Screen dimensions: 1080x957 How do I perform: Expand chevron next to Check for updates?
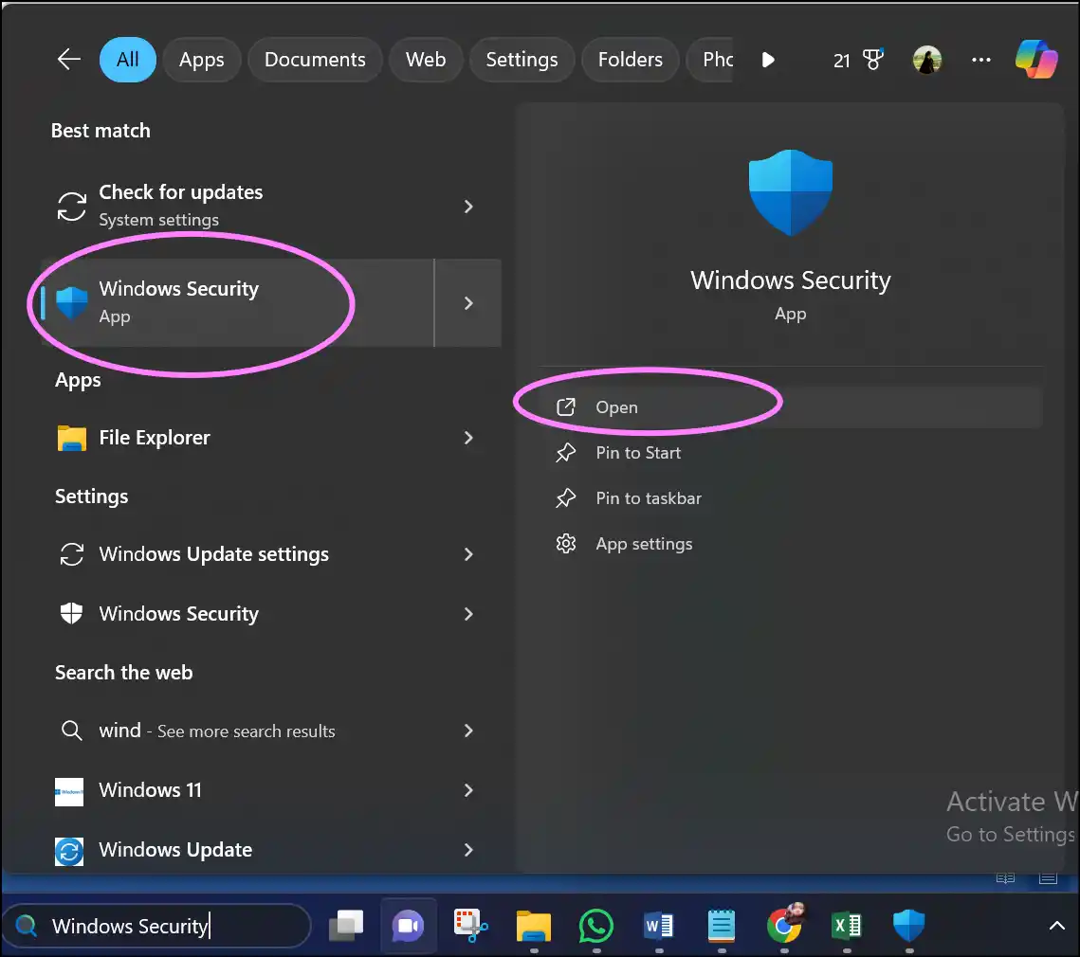pyautogui.click(x=468, y=206)
